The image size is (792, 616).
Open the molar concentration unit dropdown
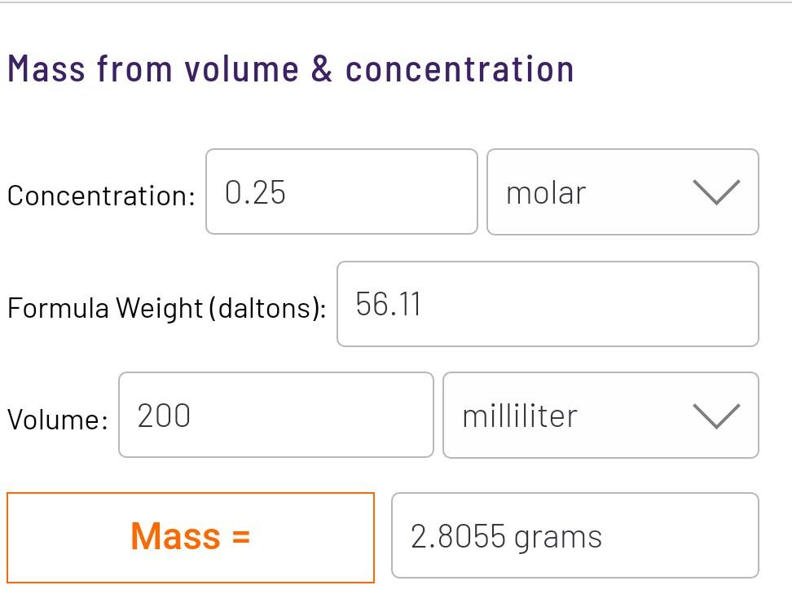click(623, 192)
